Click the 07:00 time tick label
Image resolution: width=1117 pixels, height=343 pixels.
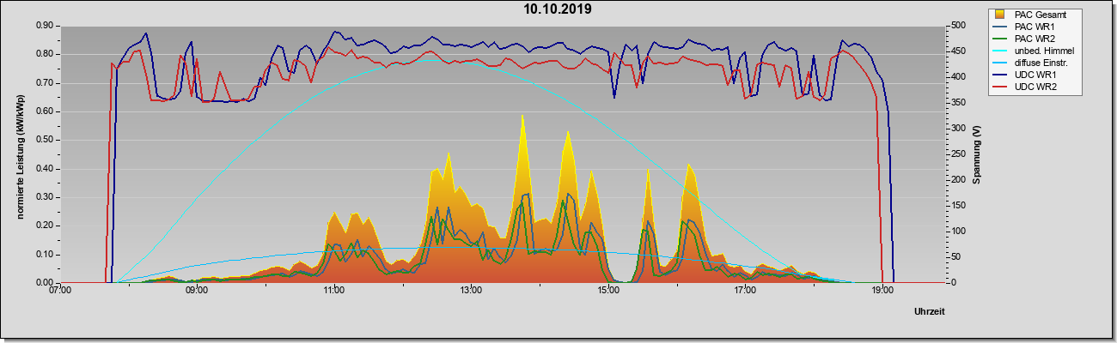60,292
